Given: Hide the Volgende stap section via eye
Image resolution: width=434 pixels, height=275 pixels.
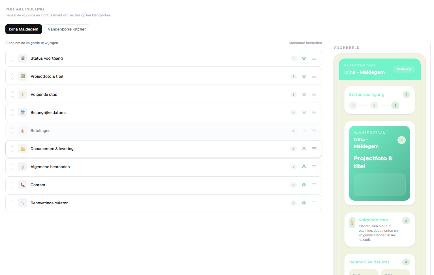Looking at the screenshot, I should [x=304, y=94].
